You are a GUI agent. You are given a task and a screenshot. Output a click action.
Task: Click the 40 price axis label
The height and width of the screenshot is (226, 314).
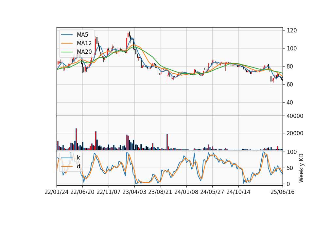tap(290, 103)
